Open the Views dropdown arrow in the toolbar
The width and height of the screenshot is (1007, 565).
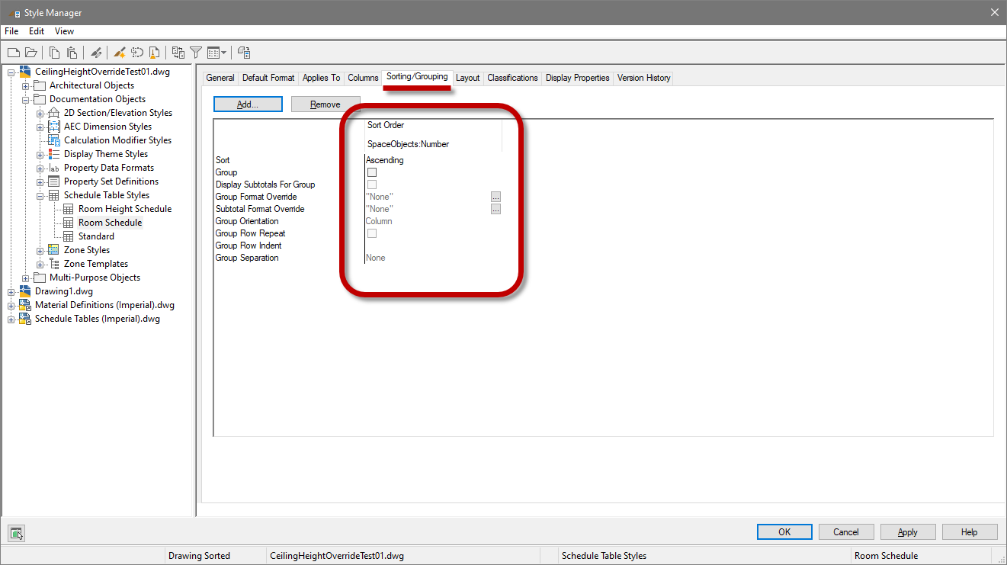[223, 52]
